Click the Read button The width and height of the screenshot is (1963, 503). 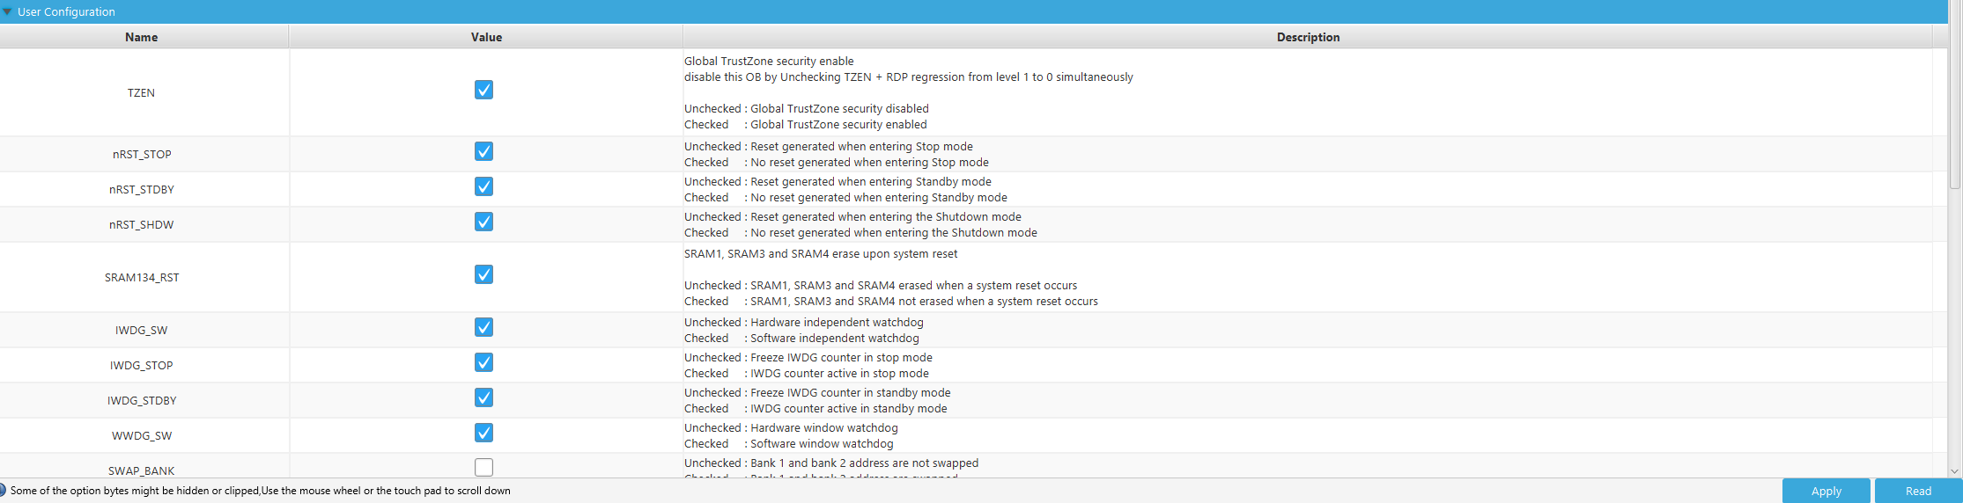pos(1918,491)
